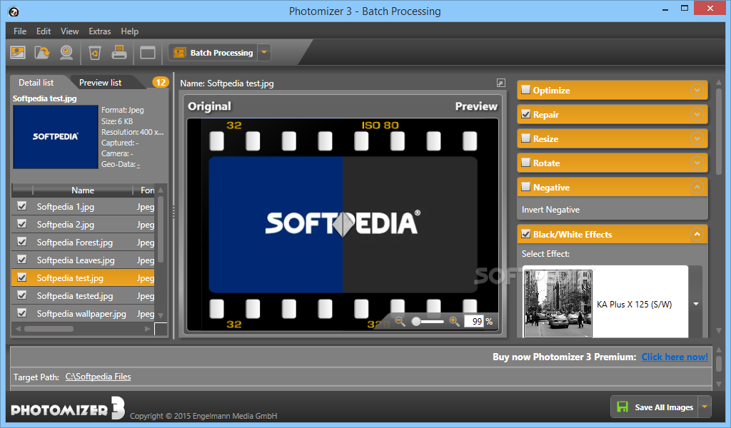
Task: Select the Softpedia Leaves.jpg row
Action: coord(83,260)
